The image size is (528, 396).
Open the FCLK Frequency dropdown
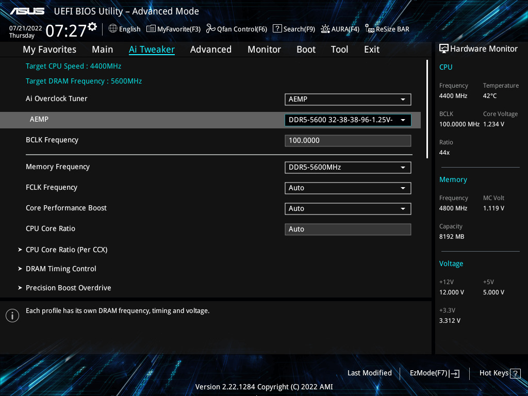pos(348,188)
